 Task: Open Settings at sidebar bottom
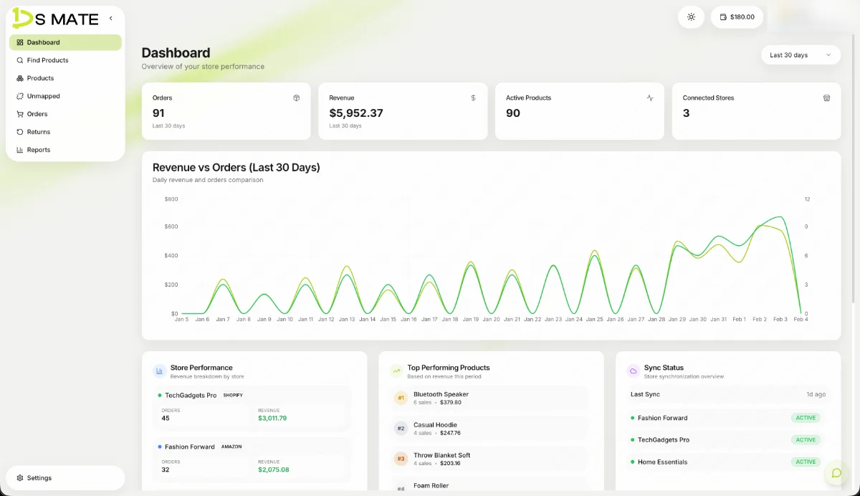point(65,478)
